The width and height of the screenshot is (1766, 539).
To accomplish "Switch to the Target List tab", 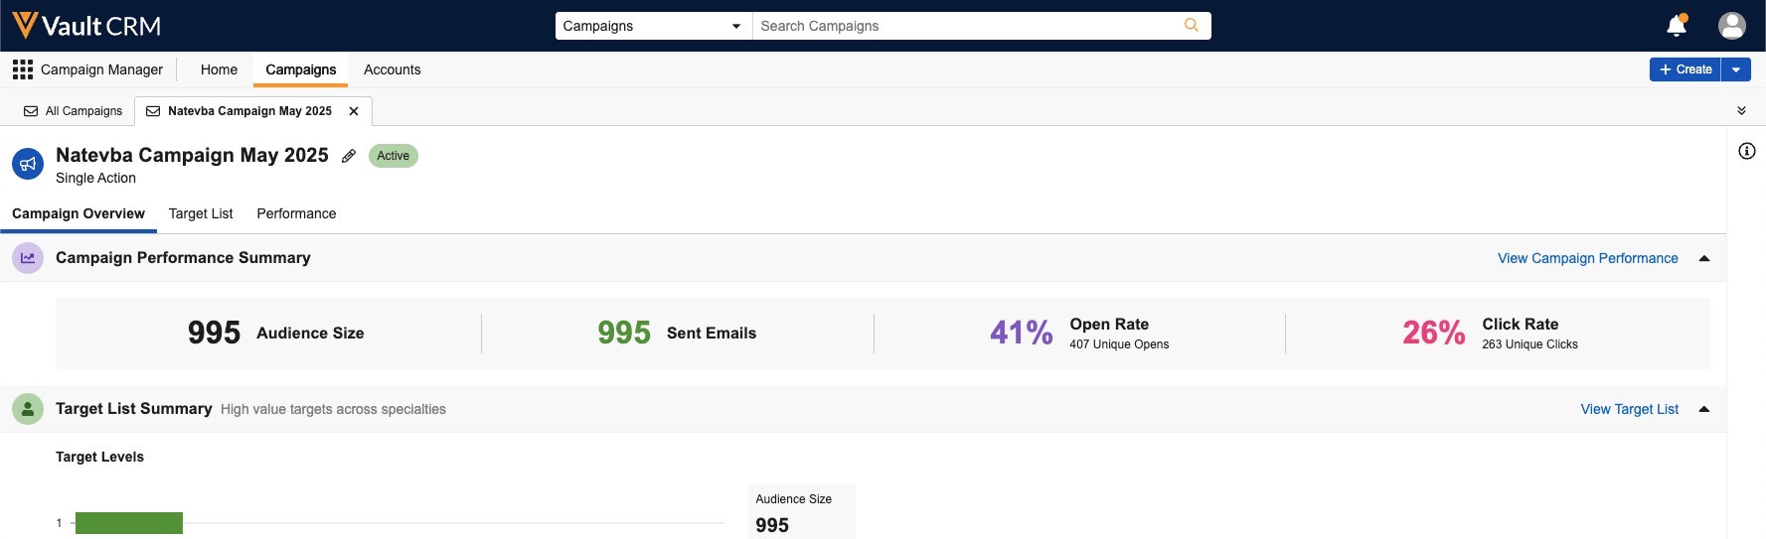I will tap(201, 213).
